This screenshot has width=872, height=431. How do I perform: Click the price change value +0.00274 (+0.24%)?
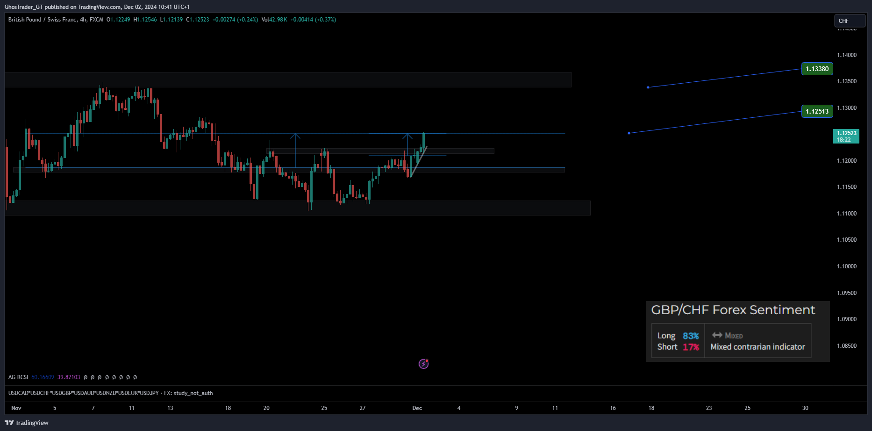point(235,20)
